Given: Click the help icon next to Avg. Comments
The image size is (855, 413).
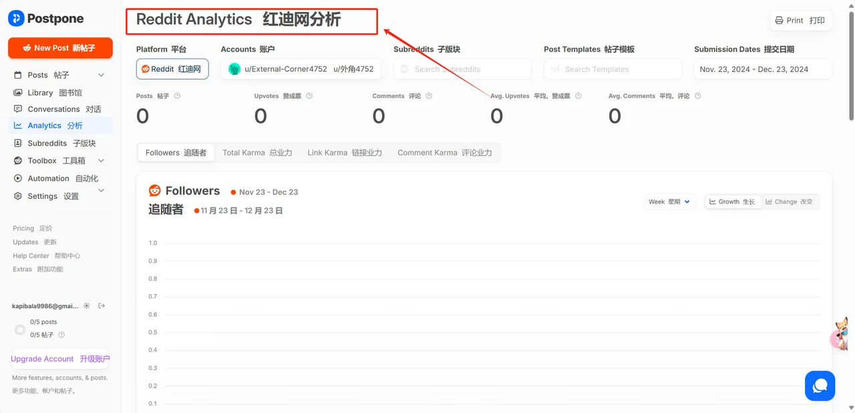Looking at the screenshot, I should [x=697, y=96].
